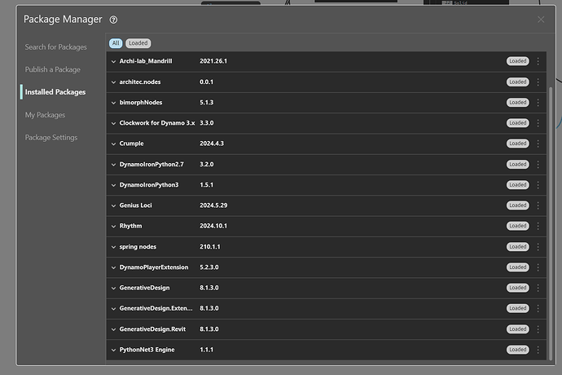Select version 1.1.1 text
This screenshot has height=375, width=562.
coord(206,350)
